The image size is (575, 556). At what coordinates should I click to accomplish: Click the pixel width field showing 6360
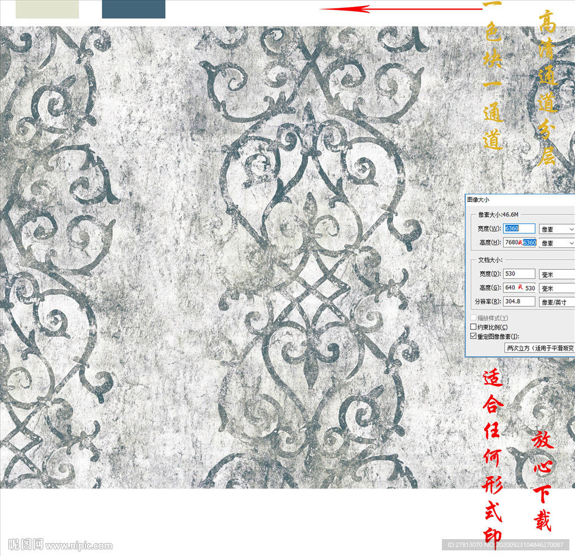pyautogui.click(x=519, y=229)
